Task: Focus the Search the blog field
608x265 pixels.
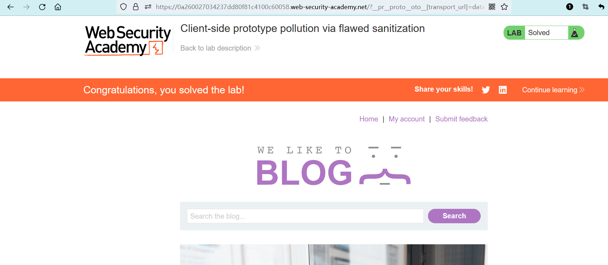Action: pos(305,216)
